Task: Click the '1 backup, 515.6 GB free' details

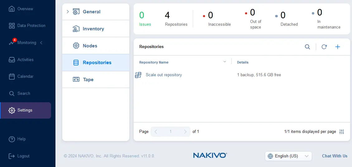Action: pyautogui.click(x=259, y=75)
